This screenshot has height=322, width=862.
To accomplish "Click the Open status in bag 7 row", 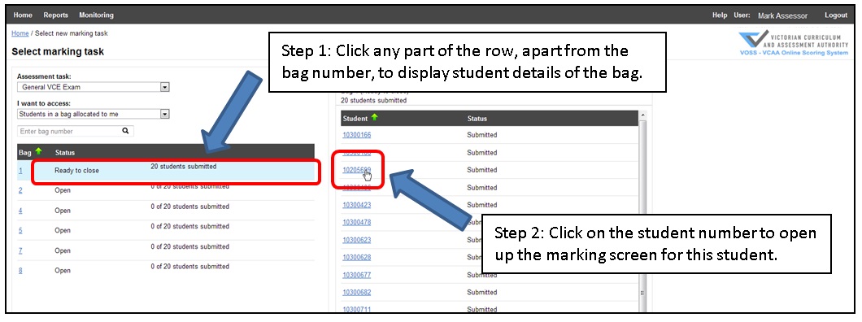I will (63, 250).
